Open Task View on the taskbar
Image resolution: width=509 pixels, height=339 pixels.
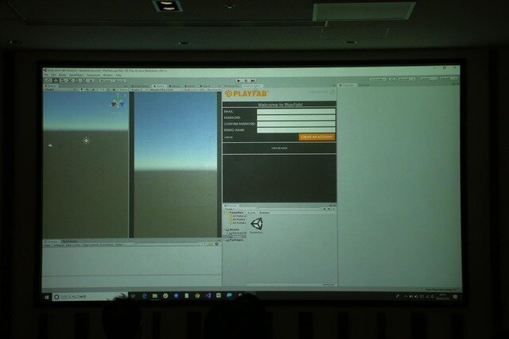[x=133, y=296]
